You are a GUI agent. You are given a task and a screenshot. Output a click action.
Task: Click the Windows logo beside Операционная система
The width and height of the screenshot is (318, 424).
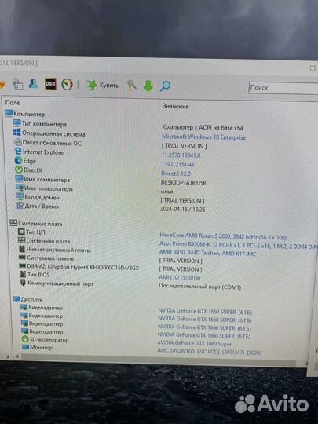(x=17, y=133)
